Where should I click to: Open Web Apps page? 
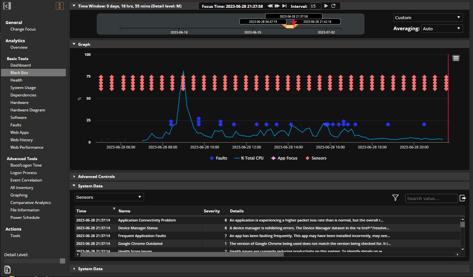pyautogui.click(x=20, y=132)
